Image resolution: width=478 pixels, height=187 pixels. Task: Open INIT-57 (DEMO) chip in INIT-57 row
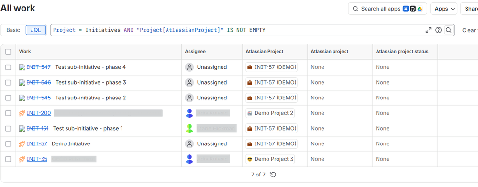271,144
